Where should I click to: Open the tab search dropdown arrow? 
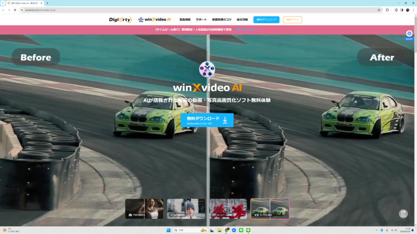click(x=3, y=3)
